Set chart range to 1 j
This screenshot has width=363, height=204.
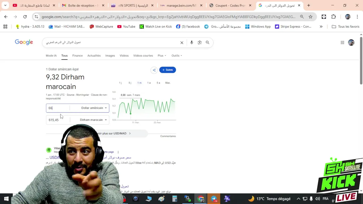click(121, 83)
